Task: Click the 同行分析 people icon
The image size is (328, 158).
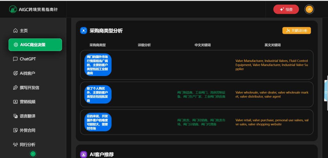Action: pos(15,145)
